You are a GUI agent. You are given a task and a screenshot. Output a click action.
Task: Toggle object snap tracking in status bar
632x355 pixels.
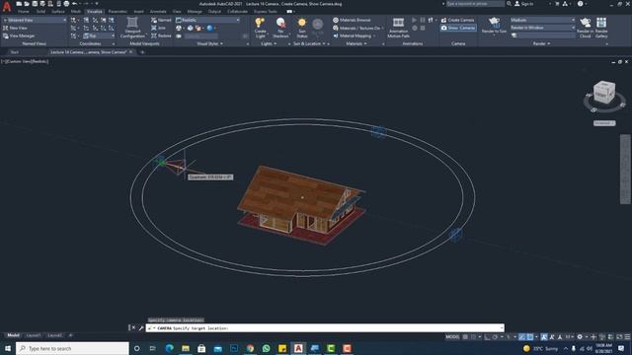coord(522,337)
